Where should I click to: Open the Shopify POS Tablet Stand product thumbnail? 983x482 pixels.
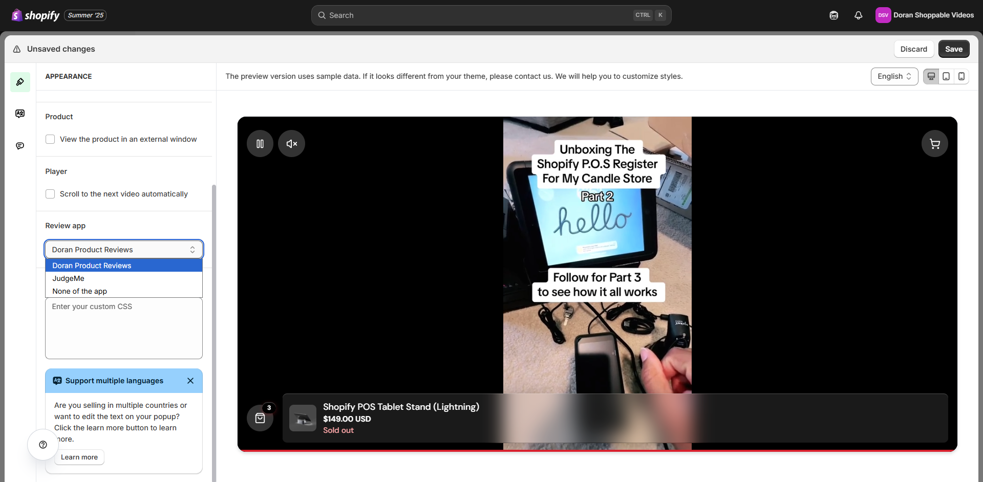click(303, 418)
